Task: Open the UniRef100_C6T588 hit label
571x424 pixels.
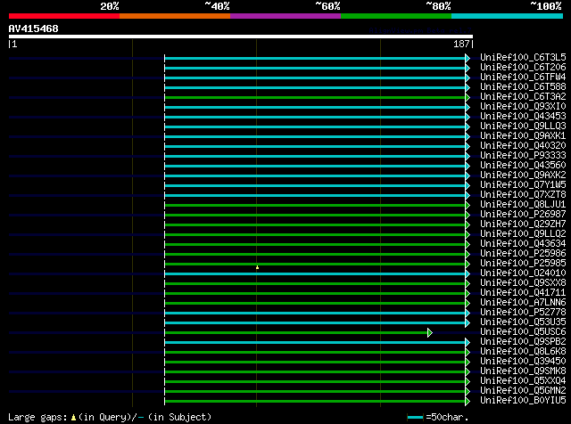Action: [x=523, y=87]
